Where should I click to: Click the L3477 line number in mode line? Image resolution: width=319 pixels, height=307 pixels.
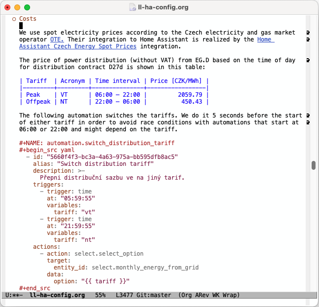point(124,295)
